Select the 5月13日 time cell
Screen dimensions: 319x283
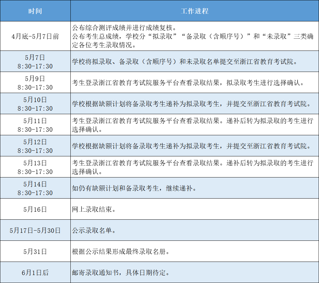pos(35,167)
